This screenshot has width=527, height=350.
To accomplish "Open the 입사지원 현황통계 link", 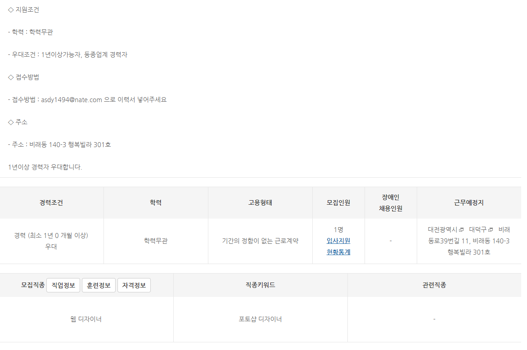I will click(338, 246).
